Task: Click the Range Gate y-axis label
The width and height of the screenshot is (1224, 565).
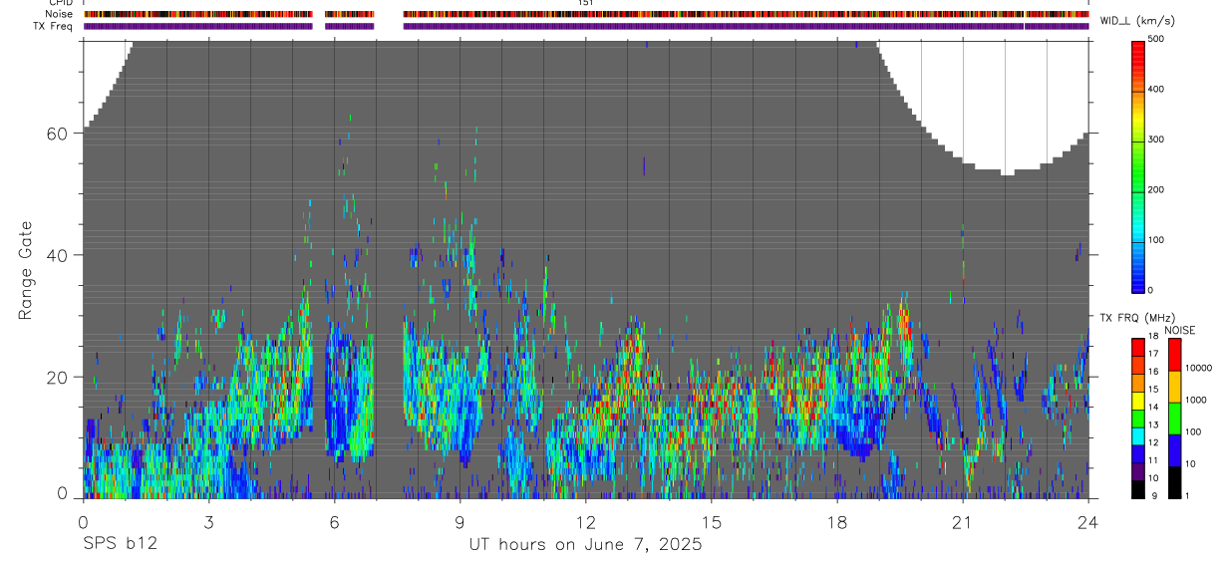Action: 26,269
